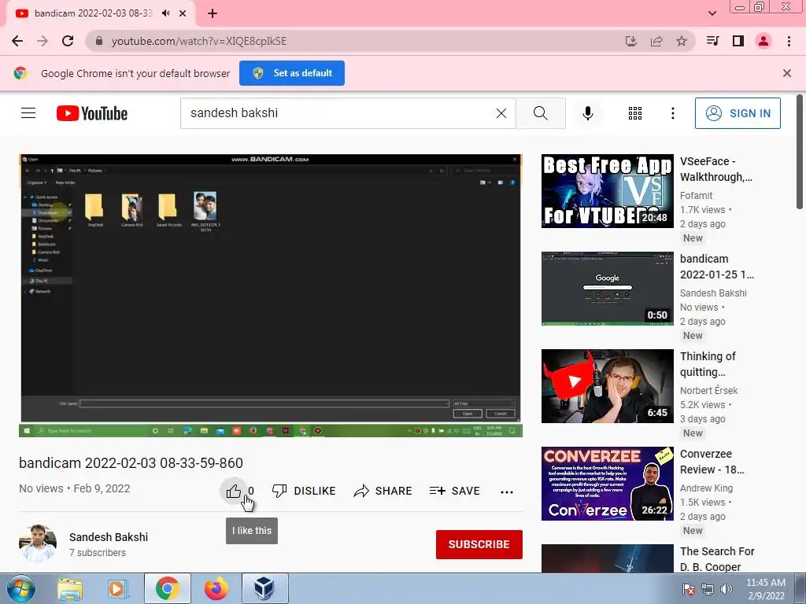The height and width of the screenshot is (604, 806).
Task: Open Sandesh Bakshi channel avatar
Action: tap(38, 543)
